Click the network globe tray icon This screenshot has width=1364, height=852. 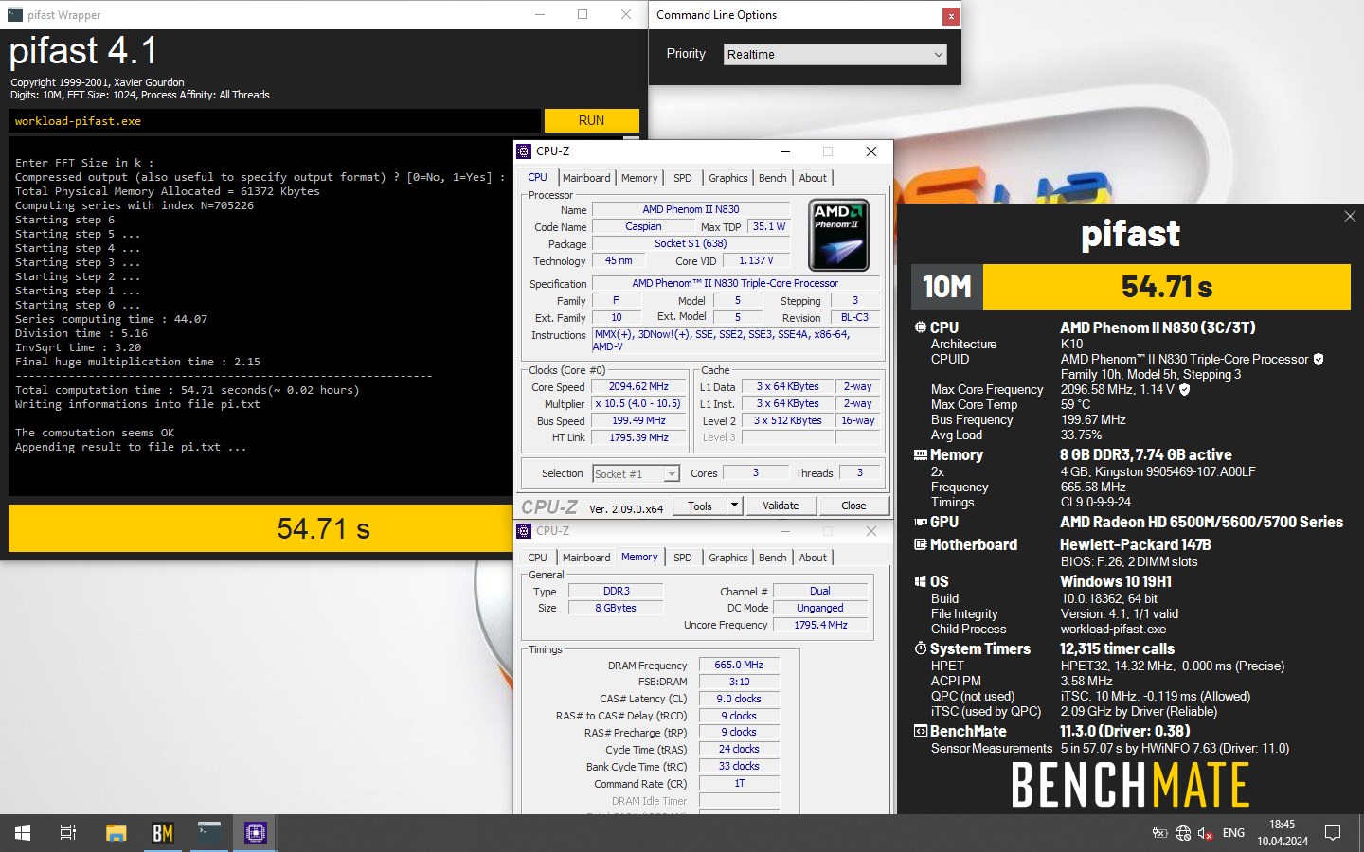[x=1183, y=833]
